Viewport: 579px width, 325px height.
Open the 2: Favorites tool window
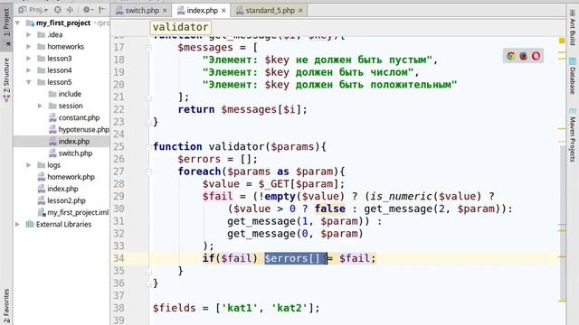(x=6, y=306)
